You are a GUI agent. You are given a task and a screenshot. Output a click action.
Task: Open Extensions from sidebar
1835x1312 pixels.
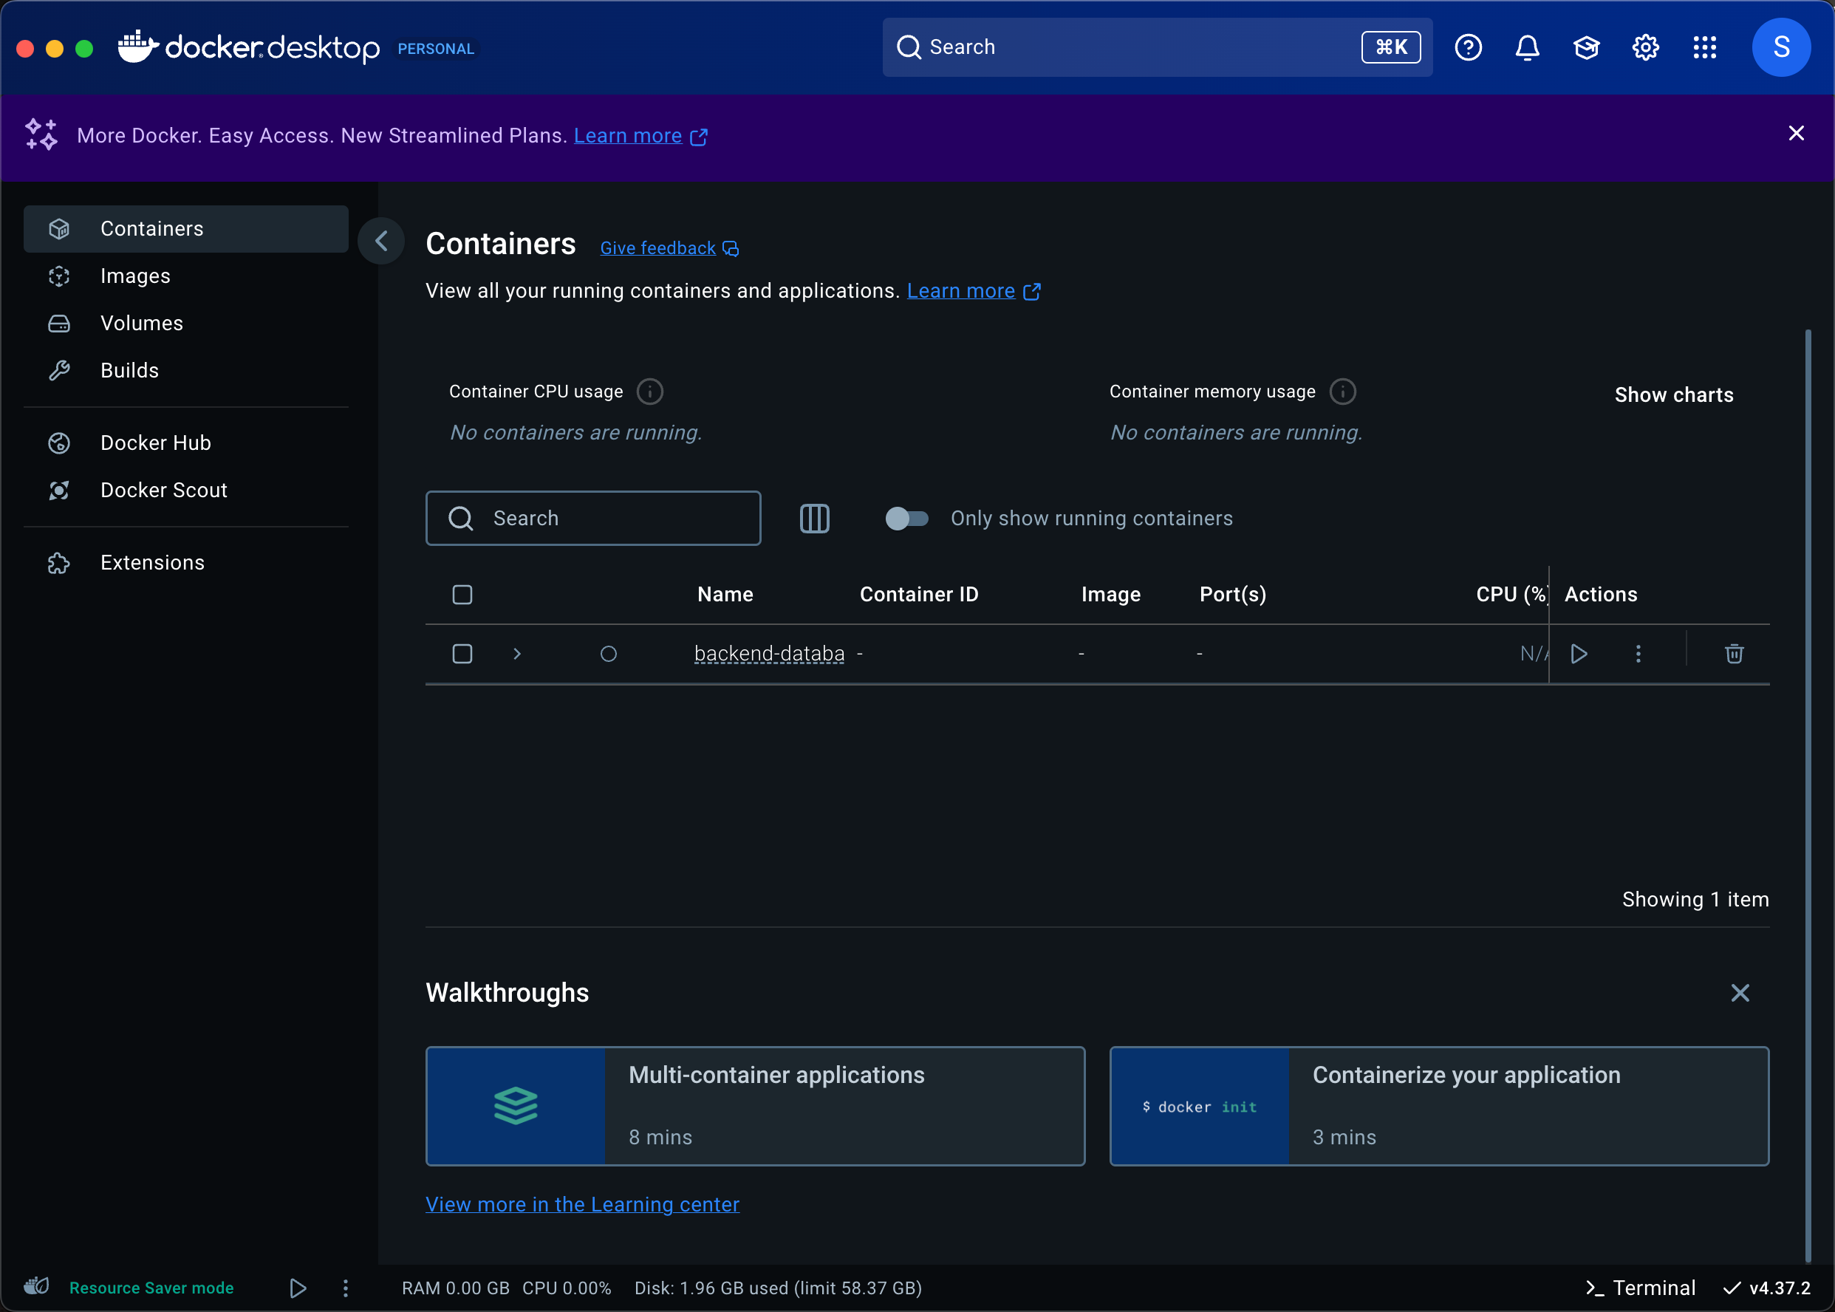[x=185, y=562]
